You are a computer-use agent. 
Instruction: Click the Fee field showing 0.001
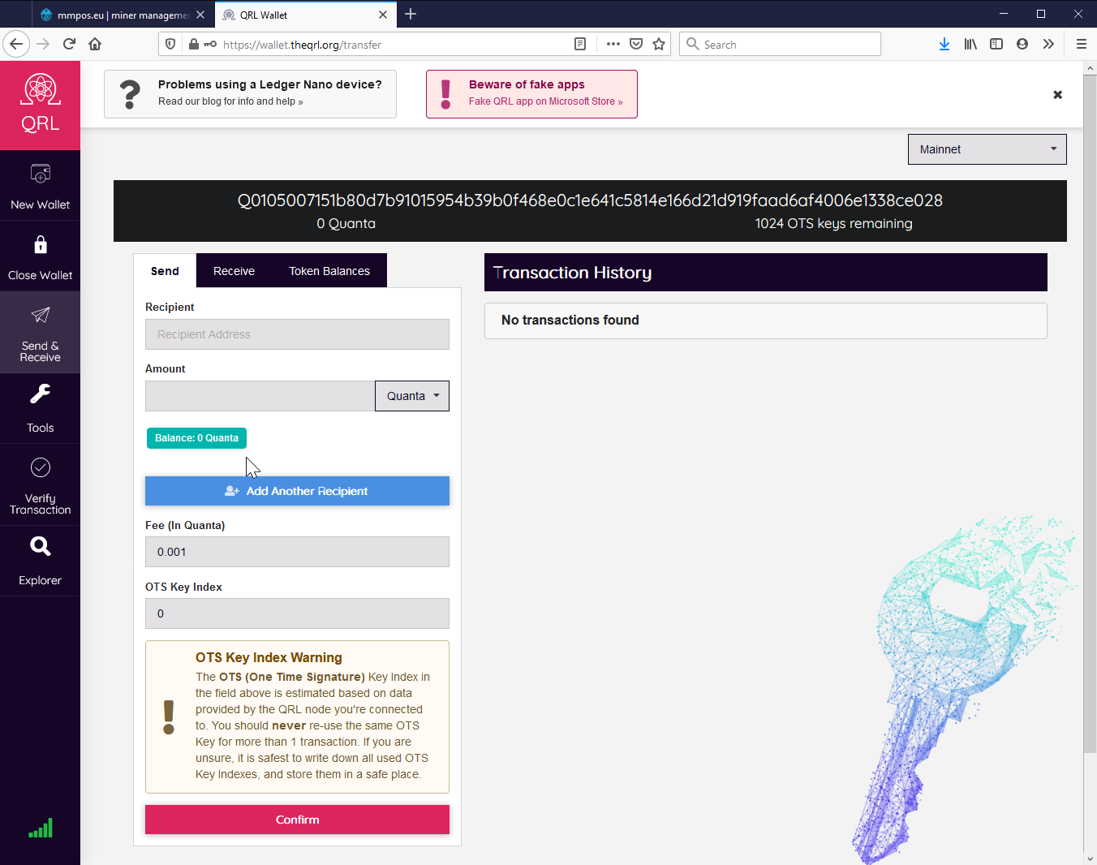coord(297,552)
